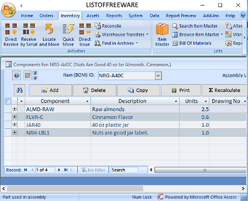The height and width of the screenshot is (201, 248).
Task: Switch to the Orders tab
Action: 46,16
